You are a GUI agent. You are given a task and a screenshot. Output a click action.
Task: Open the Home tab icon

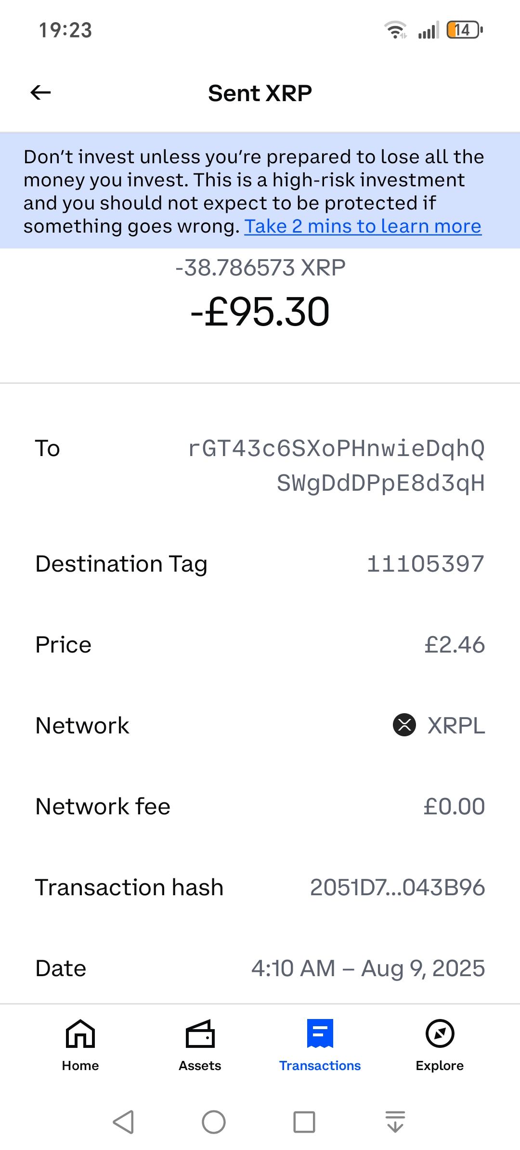[80, 1033]
